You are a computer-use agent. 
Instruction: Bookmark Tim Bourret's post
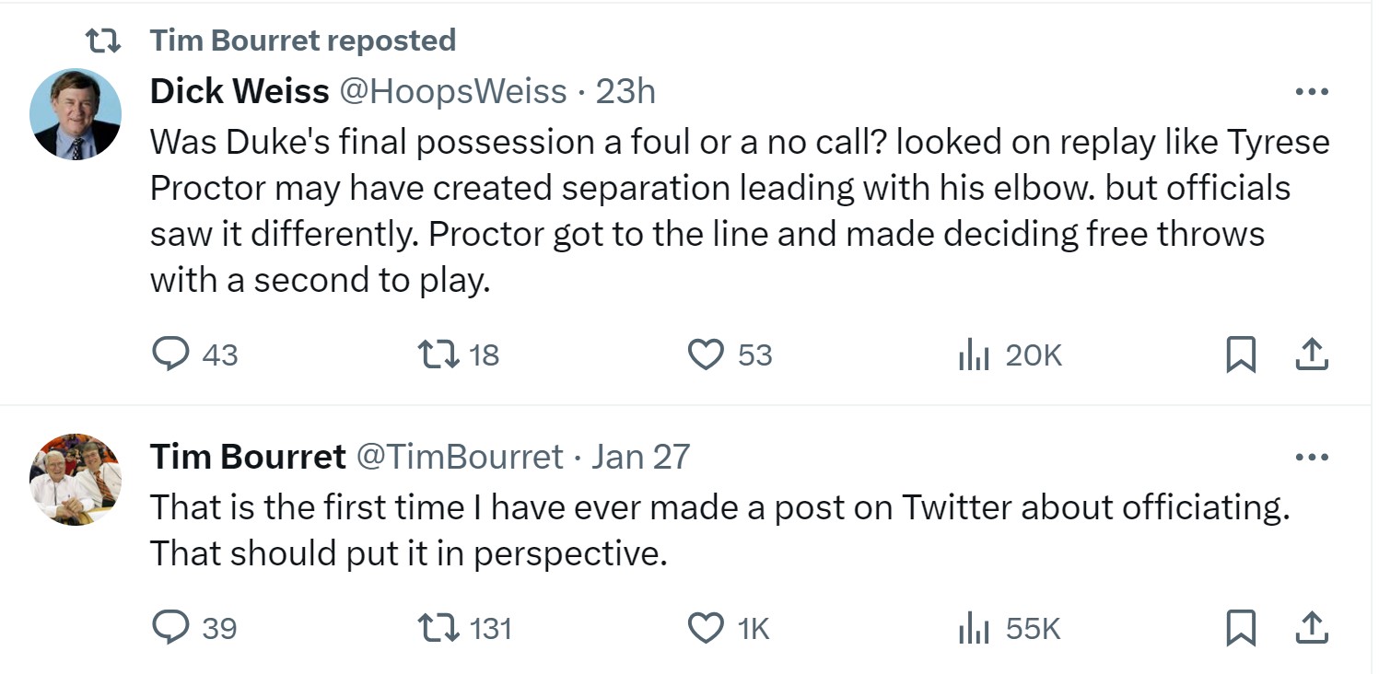click(1240, 629)
